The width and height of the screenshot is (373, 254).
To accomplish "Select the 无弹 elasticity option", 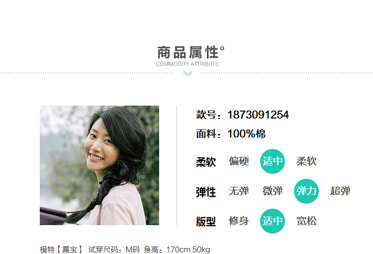I will point(239,191).
